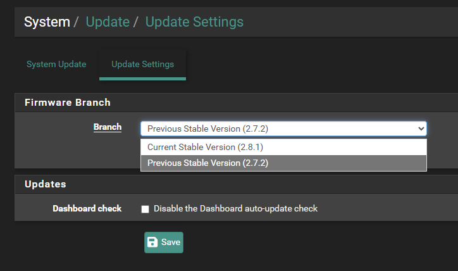Click the 'Disable the Dashboard auto-update check' label

click(x=235, y=208)
